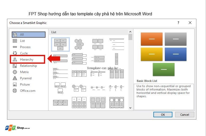Click the "List" gallery section header

54,32
